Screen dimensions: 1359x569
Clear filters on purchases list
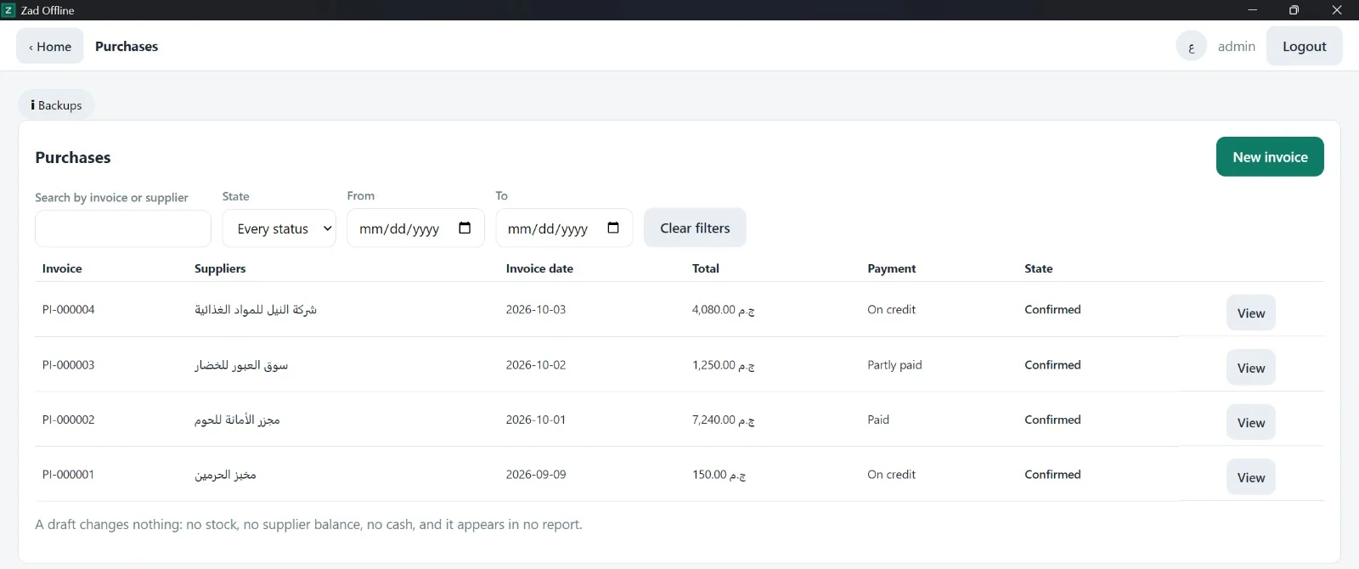(x=695, y=228)
